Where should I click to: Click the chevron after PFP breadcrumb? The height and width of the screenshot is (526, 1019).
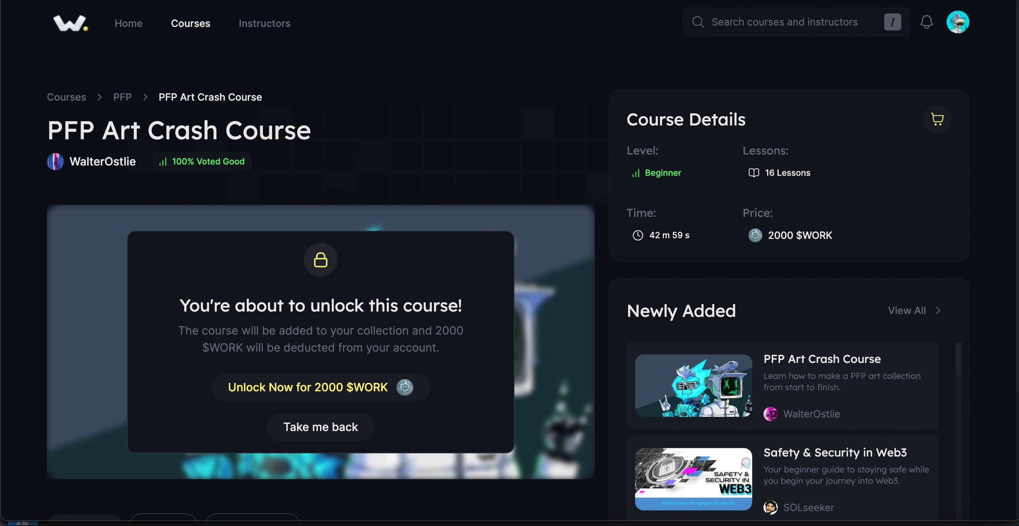pyautogui.click(x=145, y=97)
